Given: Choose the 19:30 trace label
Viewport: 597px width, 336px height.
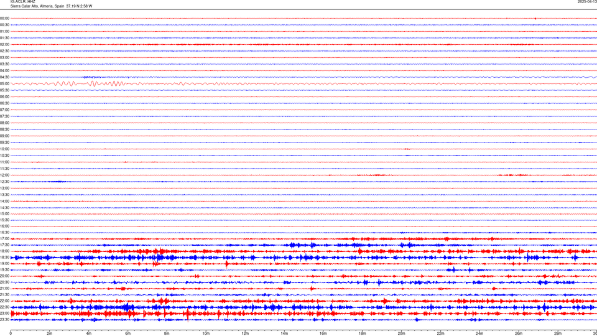Looking at the screenshot, I should (x=4, y=269).
